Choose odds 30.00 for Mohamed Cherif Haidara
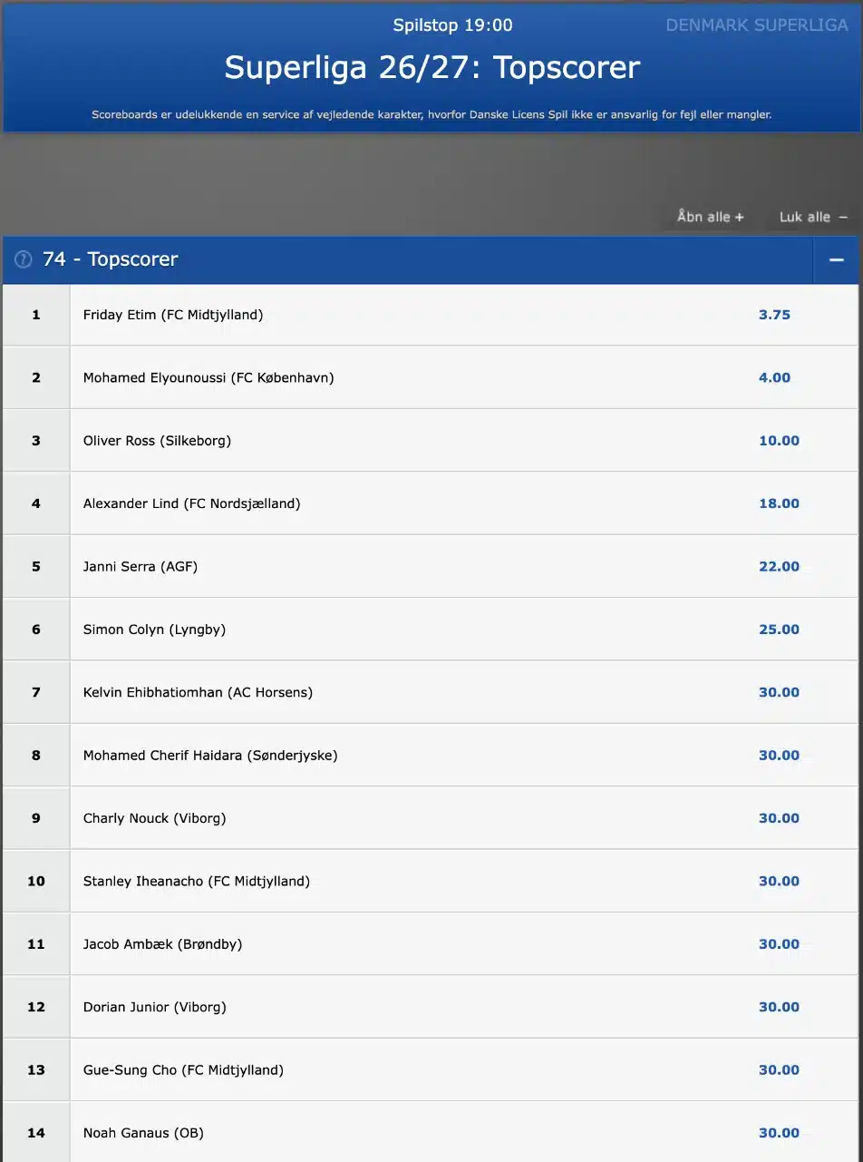The width and height of the screenshot is (863, 1162). point(779,755)
